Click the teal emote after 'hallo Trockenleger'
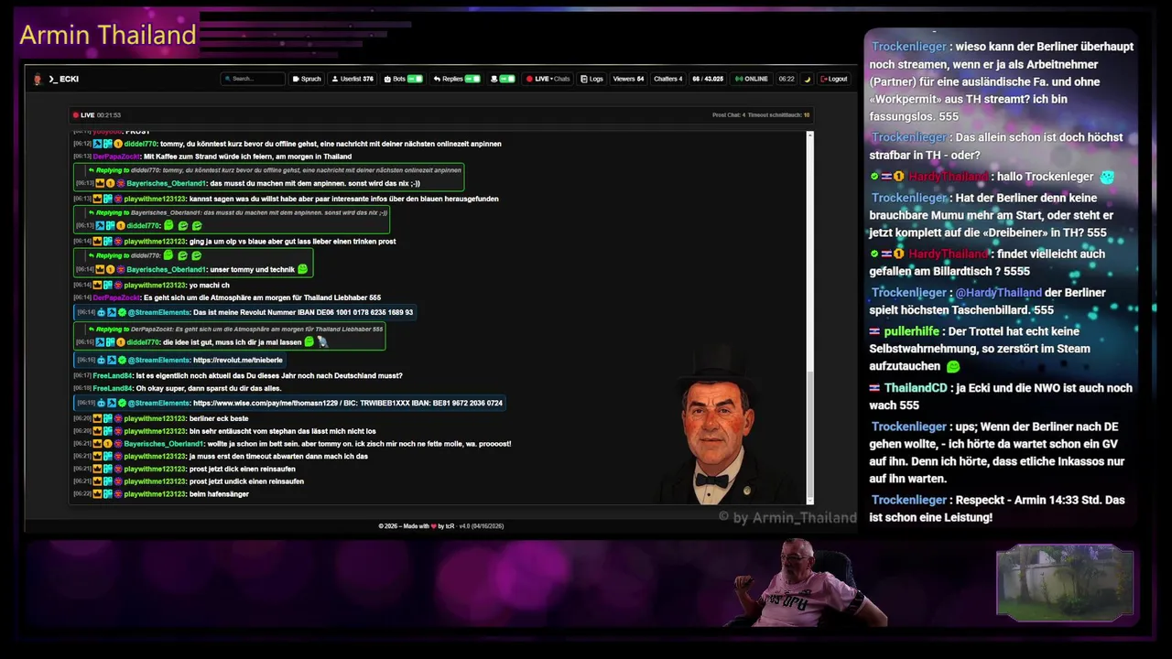 point(1107,177)
